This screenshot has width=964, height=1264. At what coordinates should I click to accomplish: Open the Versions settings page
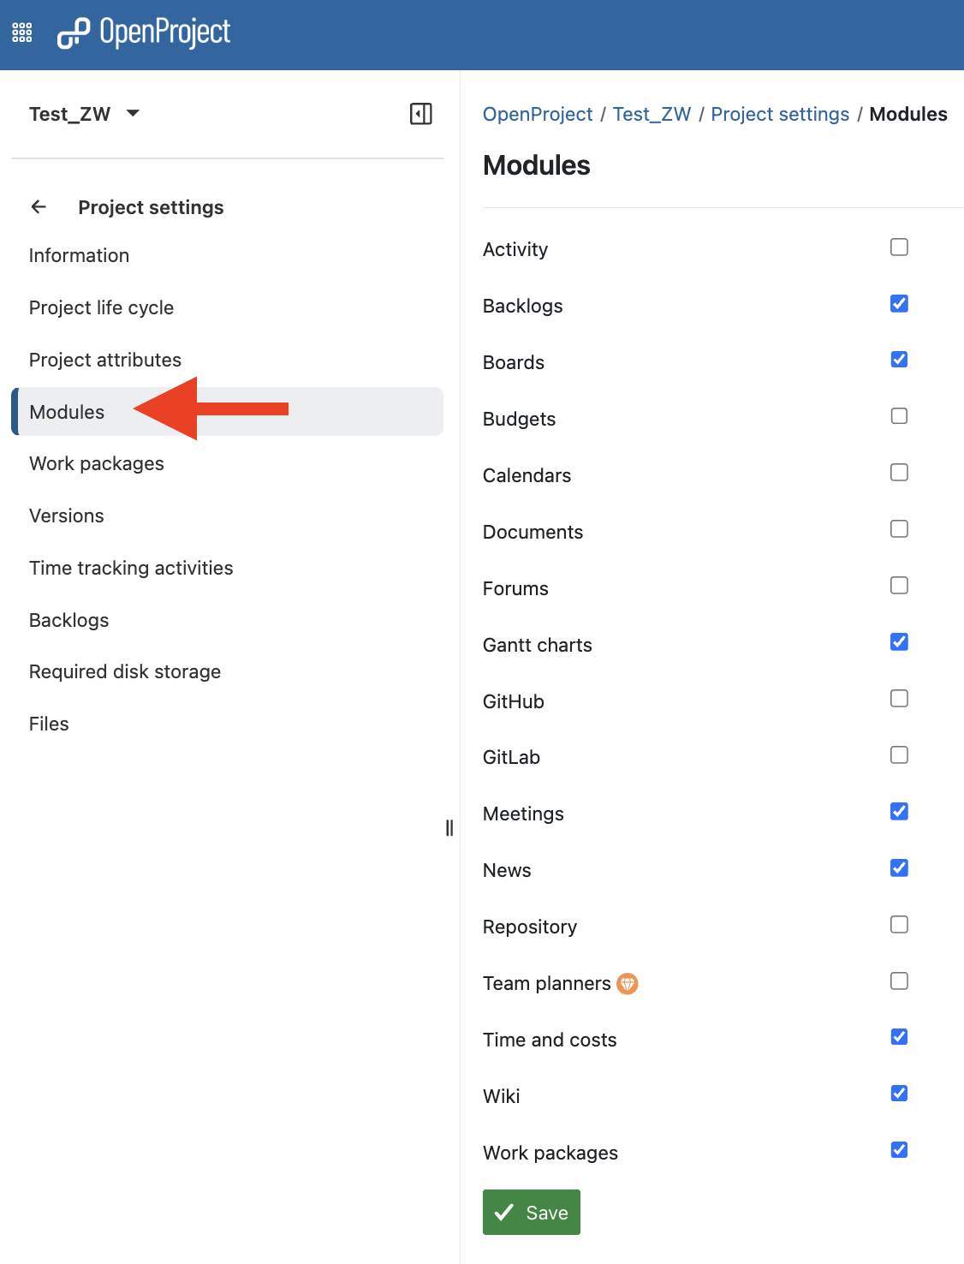point(67,516)
